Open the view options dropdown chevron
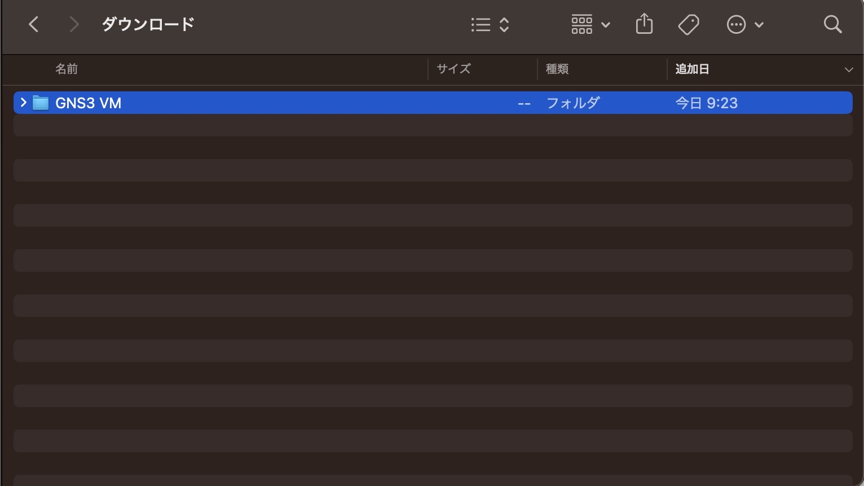This screenshot has height=486, width=864. (504, 24)
